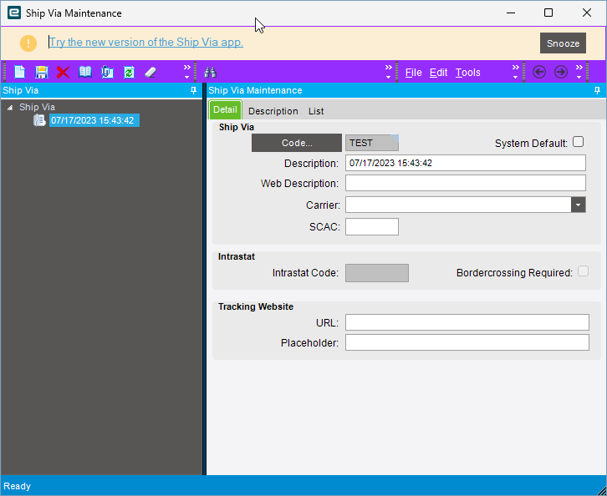Clear the form with the eraser icon
The image size is (607, 496).
(150, 72)
